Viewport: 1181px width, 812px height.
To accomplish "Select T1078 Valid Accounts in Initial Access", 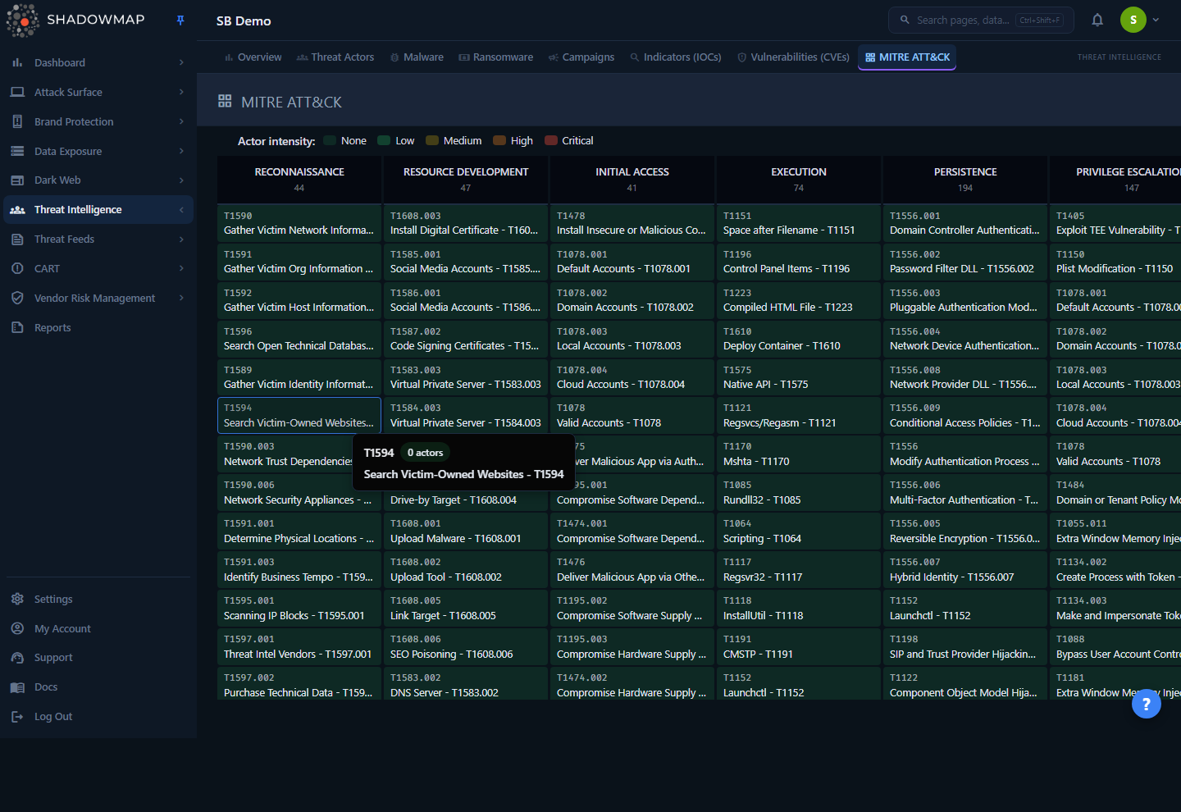I will pyautogui.click(x=632, y=416).
